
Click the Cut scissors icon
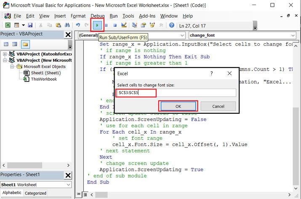[41, 25]
